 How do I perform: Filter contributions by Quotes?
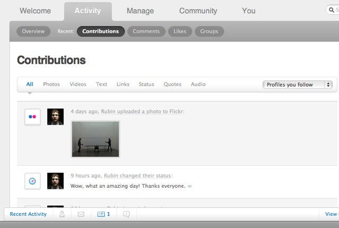point(172,84)
